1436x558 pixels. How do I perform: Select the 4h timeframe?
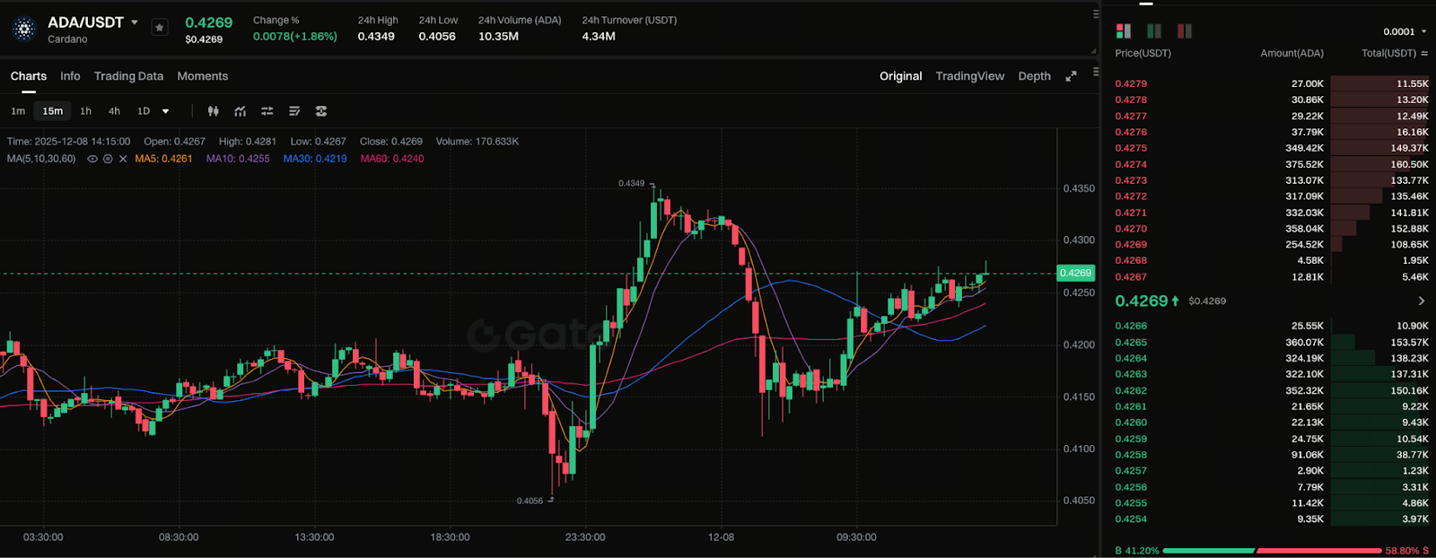point(114,111)
